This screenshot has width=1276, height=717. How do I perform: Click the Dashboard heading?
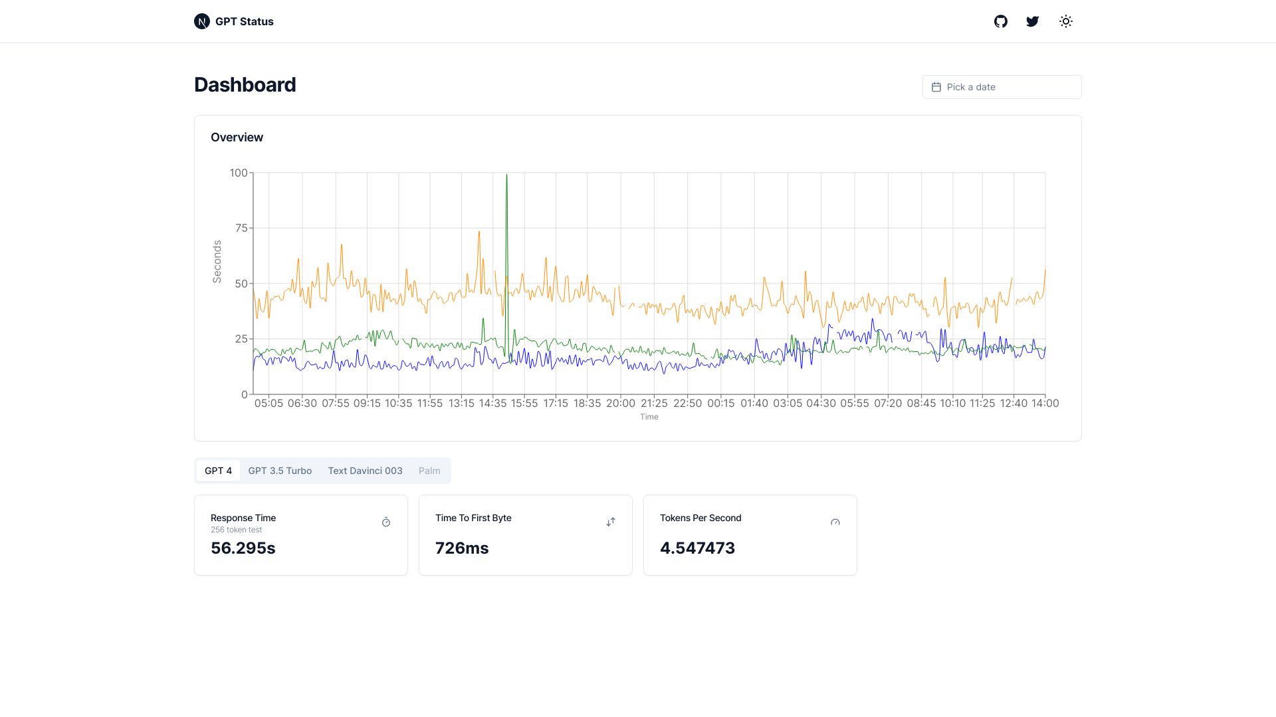tap(245, 85)
